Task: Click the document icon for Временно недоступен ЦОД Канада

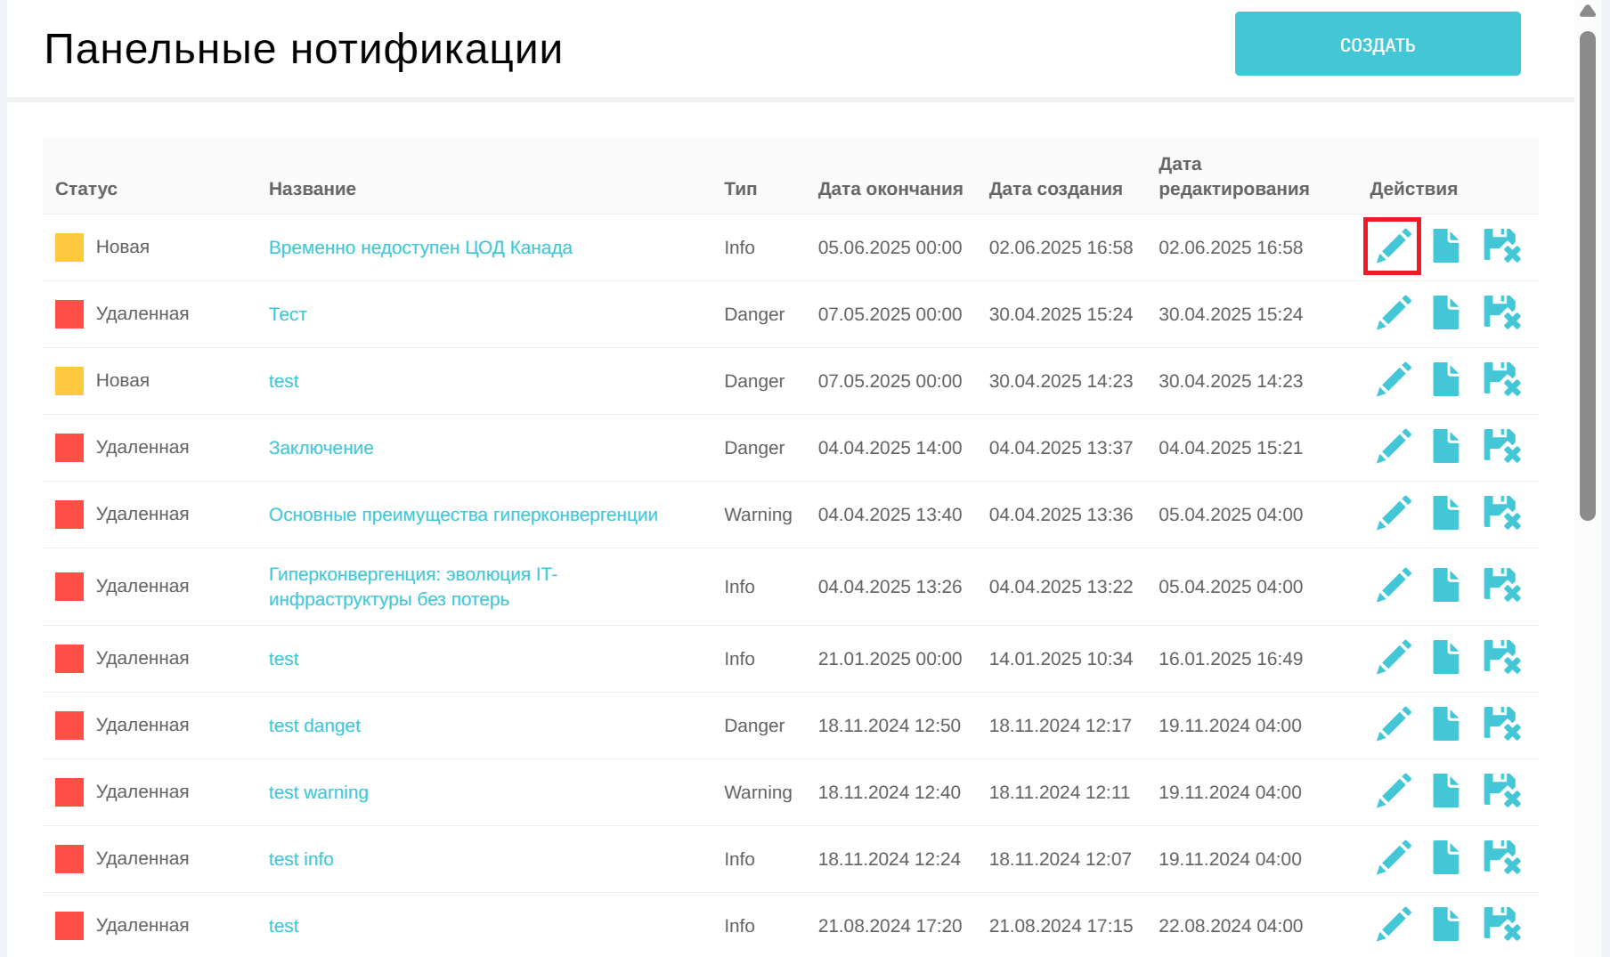Action: coord(1446,246)
